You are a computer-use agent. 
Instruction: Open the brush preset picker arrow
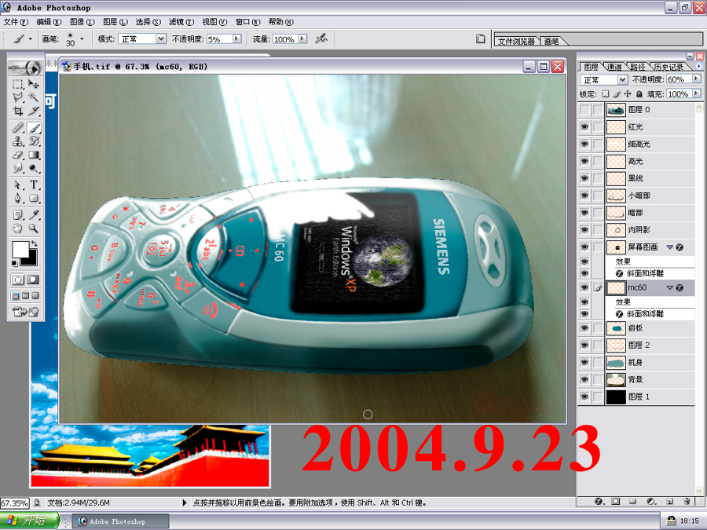click(x=82, y=39)
